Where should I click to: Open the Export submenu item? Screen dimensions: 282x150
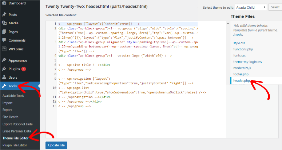[x=7, y=110]
